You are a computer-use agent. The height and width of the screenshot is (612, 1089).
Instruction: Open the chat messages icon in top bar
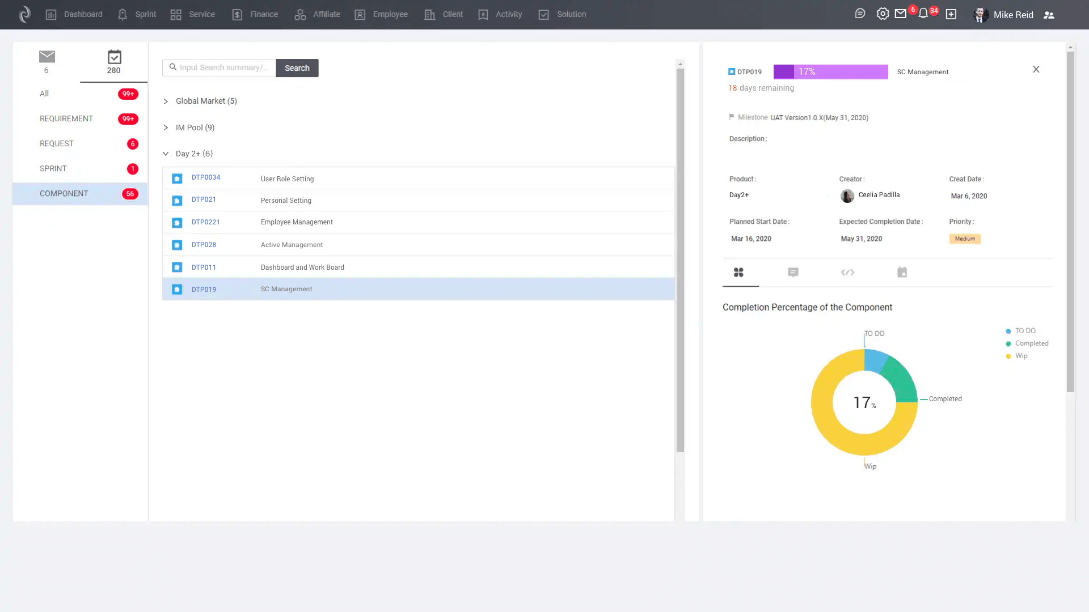click(860, 14)
